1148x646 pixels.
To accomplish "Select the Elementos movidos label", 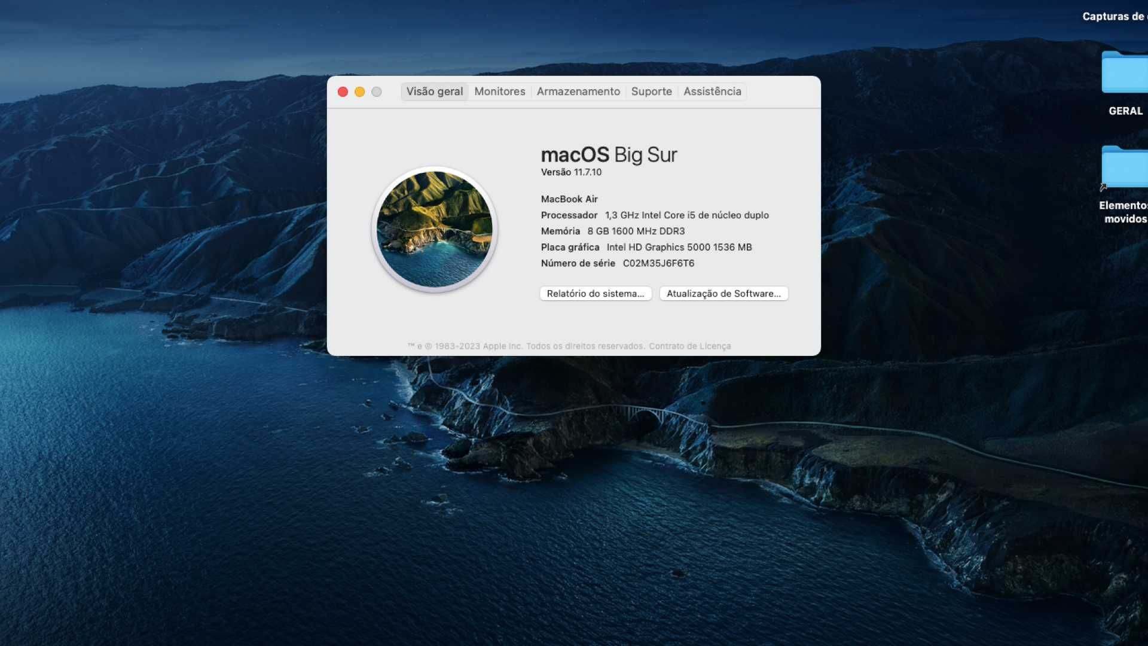I will [1124, 212].
